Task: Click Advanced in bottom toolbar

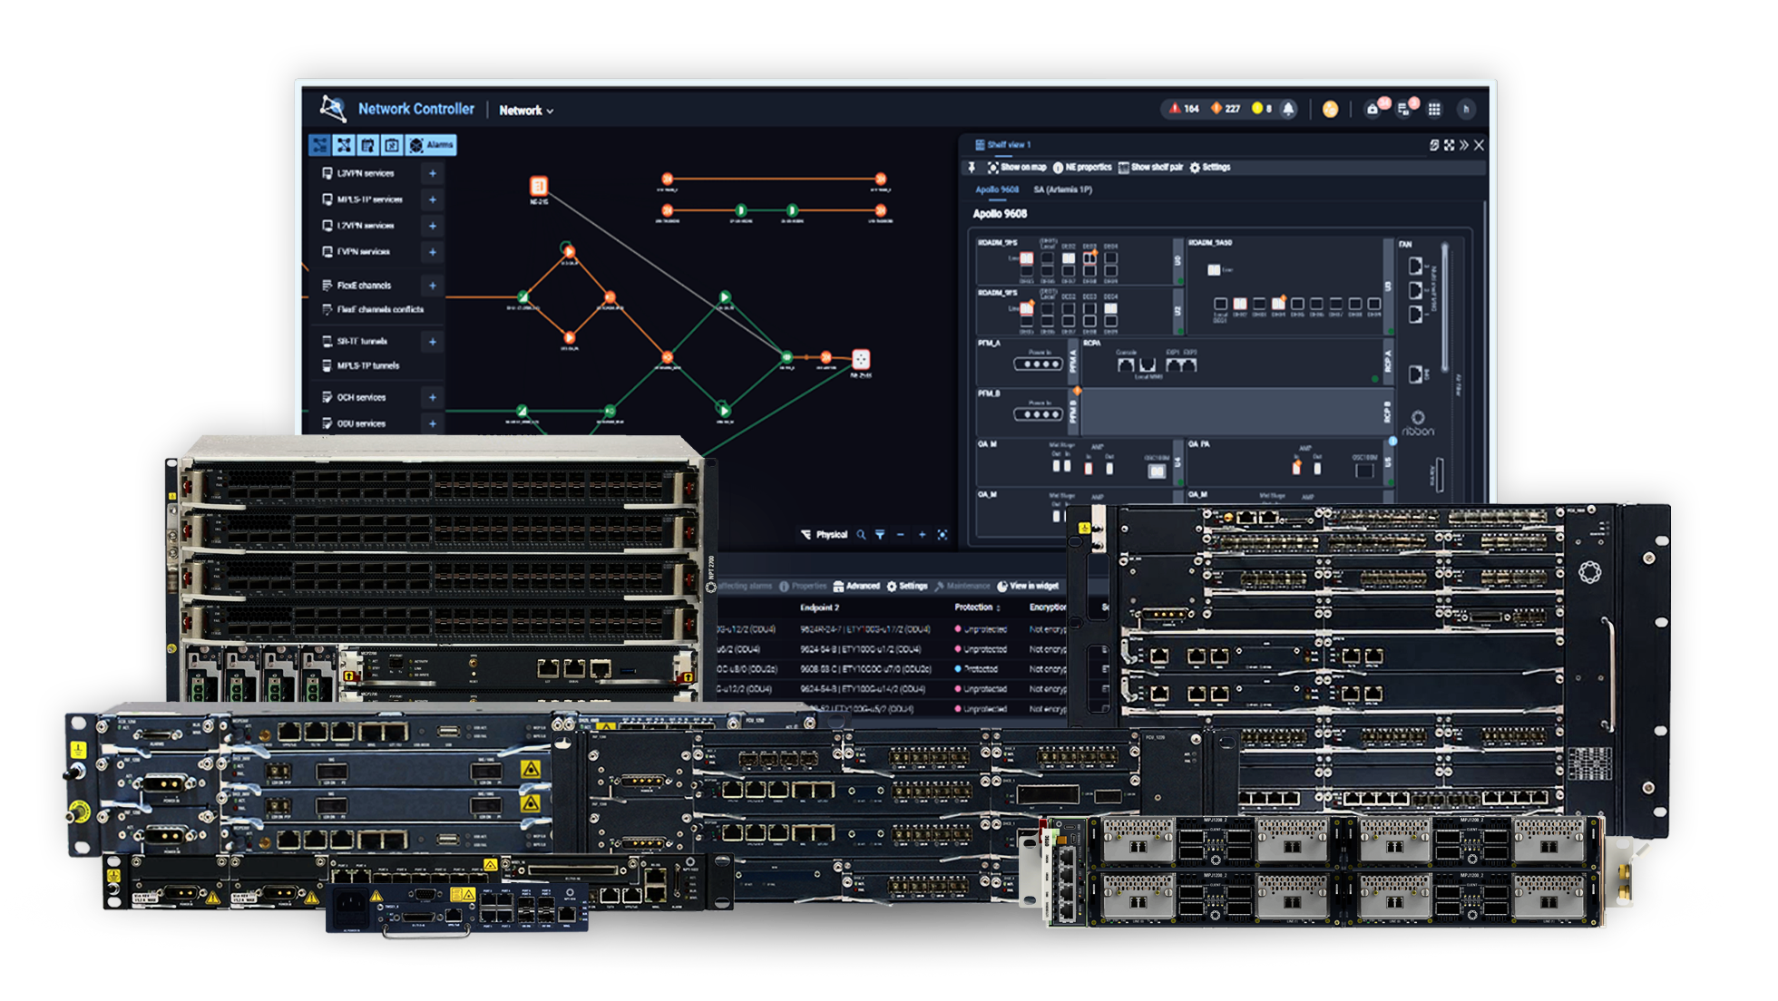Action: 856,587
